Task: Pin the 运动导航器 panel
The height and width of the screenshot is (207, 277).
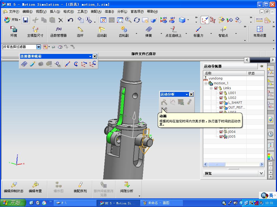Action: click(x=262, y=66)
